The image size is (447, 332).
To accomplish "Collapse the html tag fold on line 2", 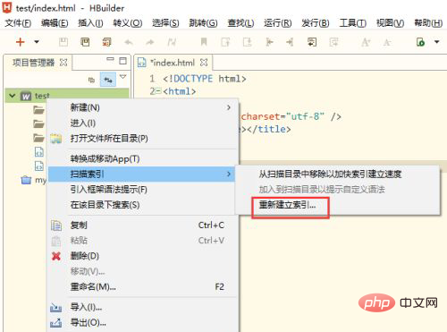I will 159,91.
